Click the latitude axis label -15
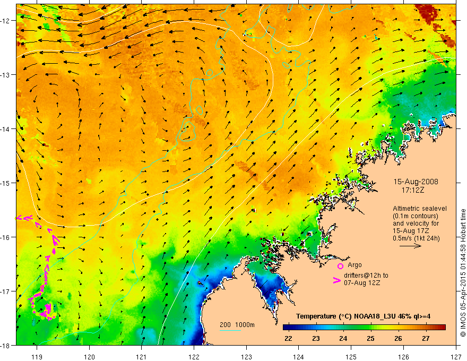The height and width of the screenshot is (361, 467). pos(5,183)
